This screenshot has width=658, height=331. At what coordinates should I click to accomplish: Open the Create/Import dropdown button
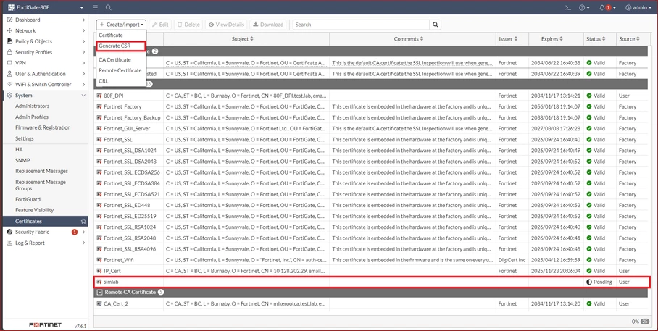[121, 25]
